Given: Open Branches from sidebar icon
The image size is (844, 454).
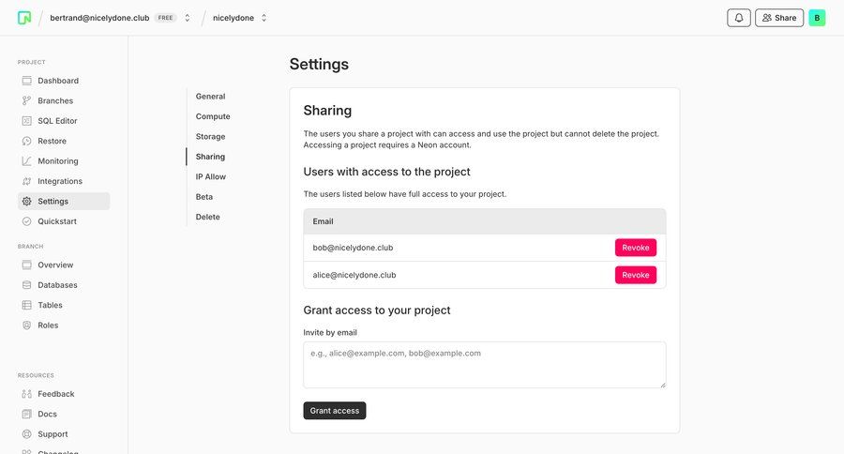Looking at the screenshot, I should 27,100.
